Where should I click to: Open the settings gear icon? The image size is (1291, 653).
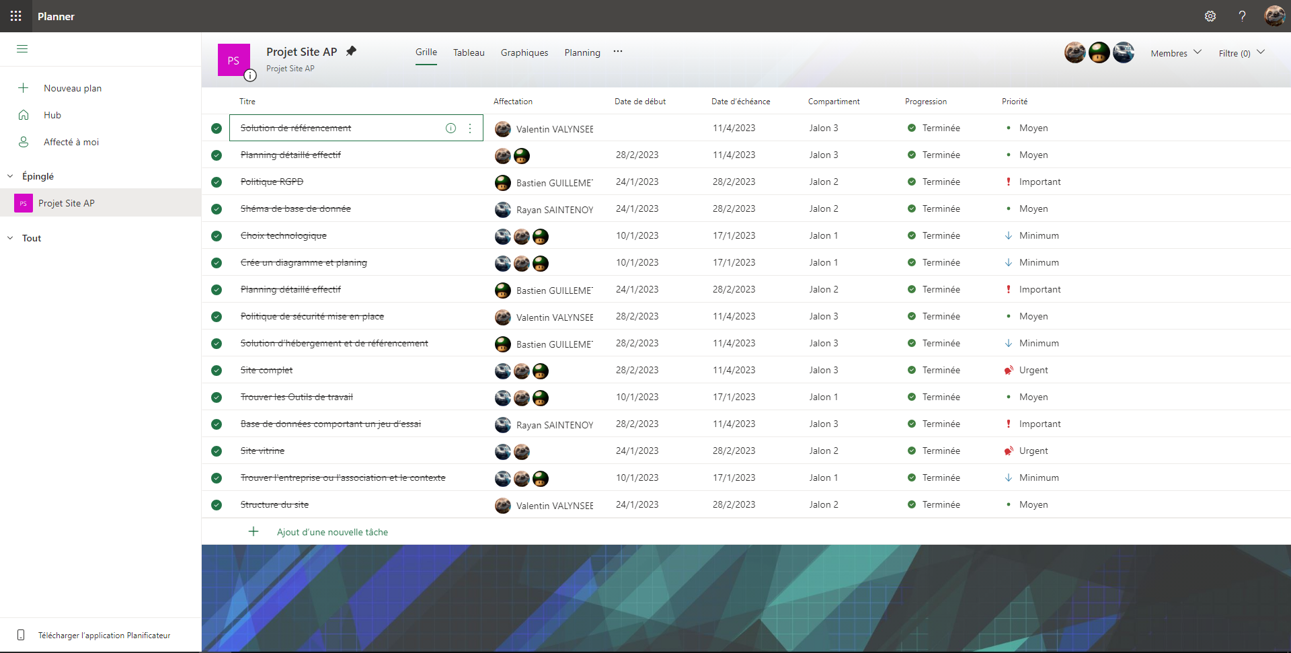pos(1210,16)
